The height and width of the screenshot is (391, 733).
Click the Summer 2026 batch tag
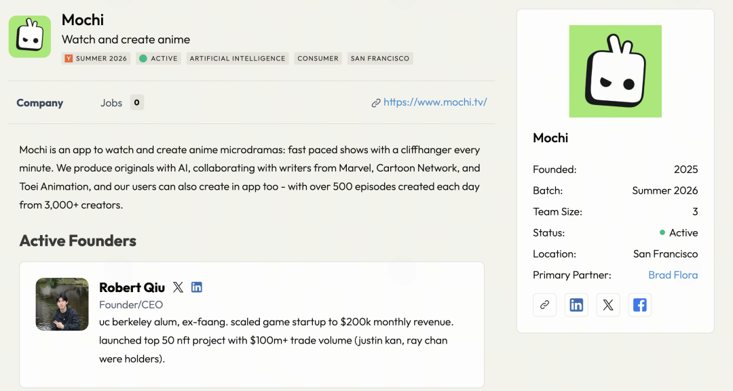point(96,58)
